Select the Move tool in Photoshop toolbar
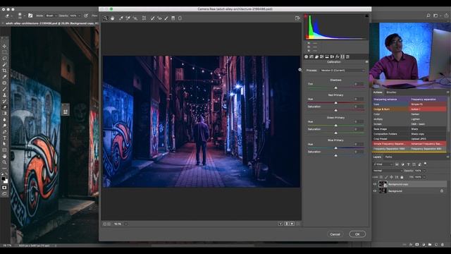Screen dimensions: 451x254 coord(4,46)
